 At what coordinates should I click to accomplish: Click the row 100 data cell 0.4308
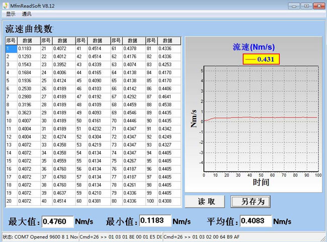[169, 202]
